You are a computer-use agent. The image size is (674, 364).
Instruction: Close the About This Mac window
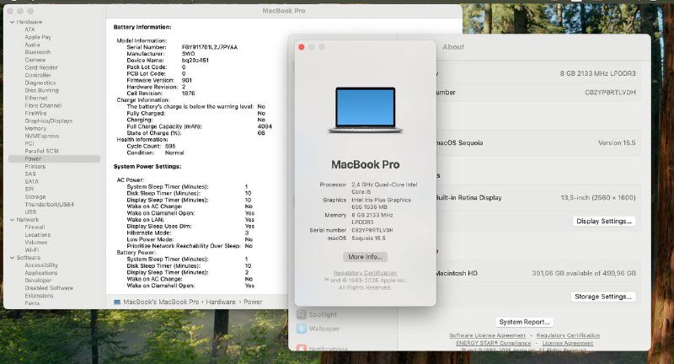click(302, 47)
